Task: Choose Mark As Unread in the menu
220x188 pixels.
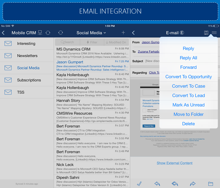Action: [x=188, y=105]
